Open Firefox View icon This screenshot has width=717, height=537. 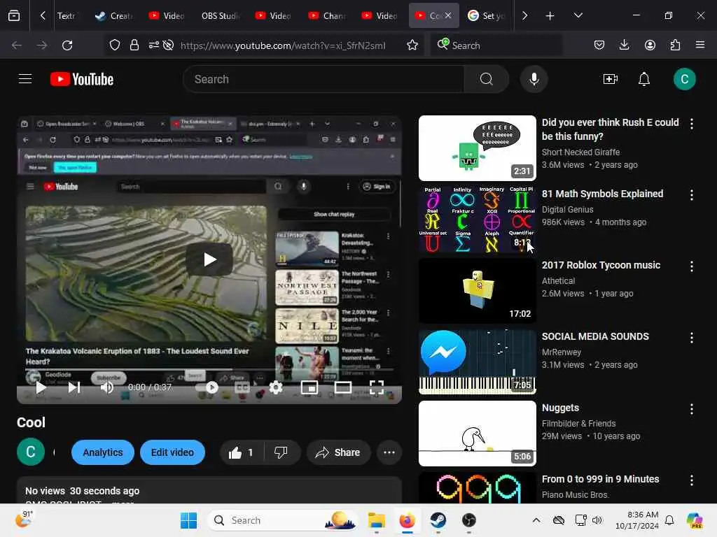click(14, 15)
